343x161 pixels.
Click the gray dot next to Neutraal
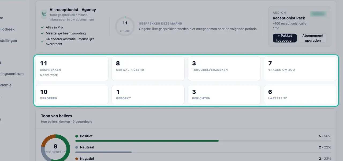[77, 147]
